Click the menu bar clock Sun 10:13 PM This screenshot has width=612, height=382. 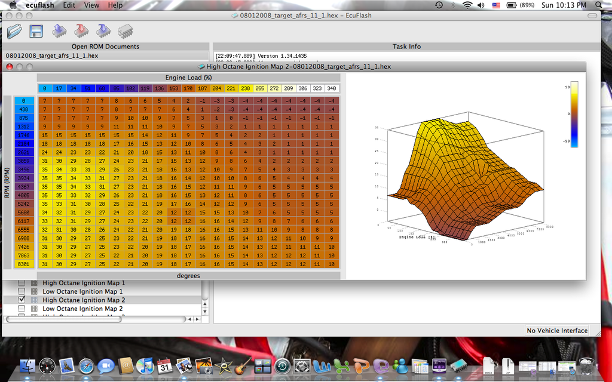point(564,5)
